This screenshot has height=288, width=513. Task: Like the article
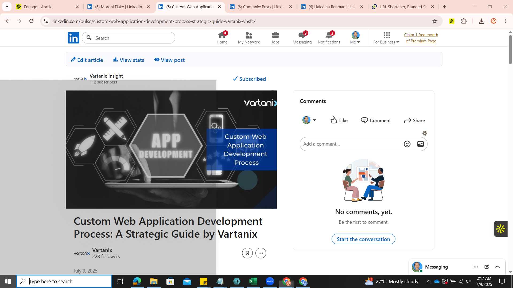tap(339, 120)
